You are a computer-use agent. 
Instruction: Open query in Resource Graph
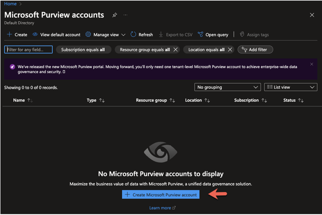click(213, 34)
